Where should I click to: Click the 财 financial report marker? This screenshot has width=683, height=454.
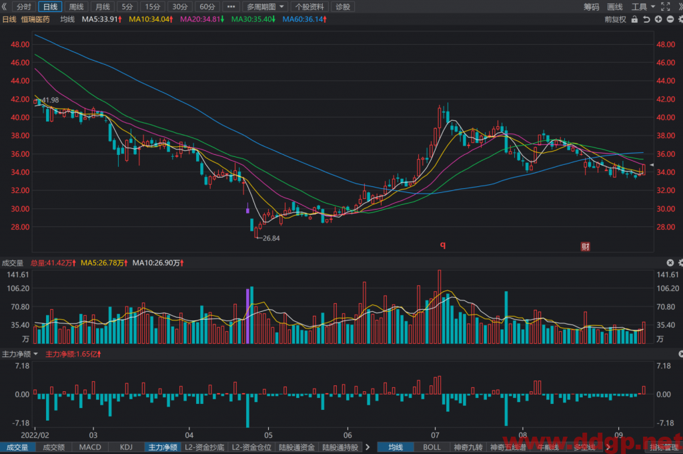click(x=585, y=247)
